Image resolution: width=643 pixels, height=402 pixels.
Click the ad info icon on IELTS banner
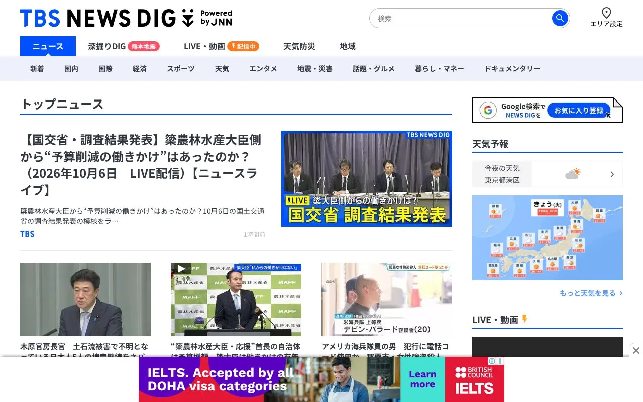(x=492, y=361)
